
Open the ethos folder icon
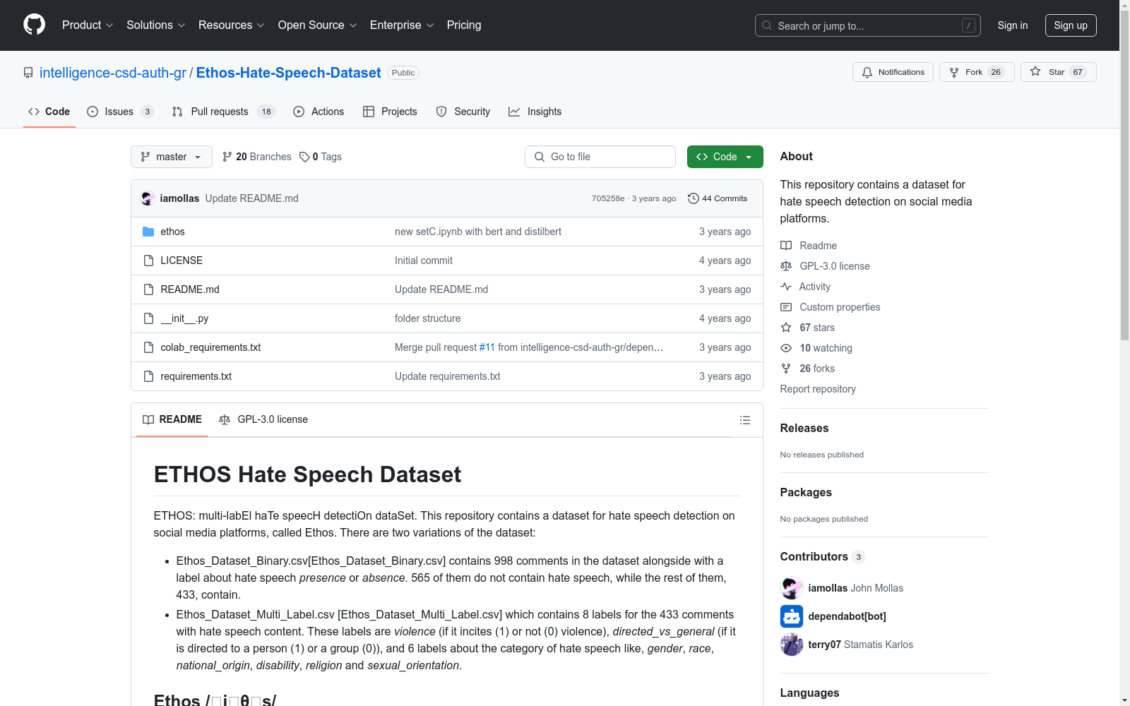click(148, 232)
